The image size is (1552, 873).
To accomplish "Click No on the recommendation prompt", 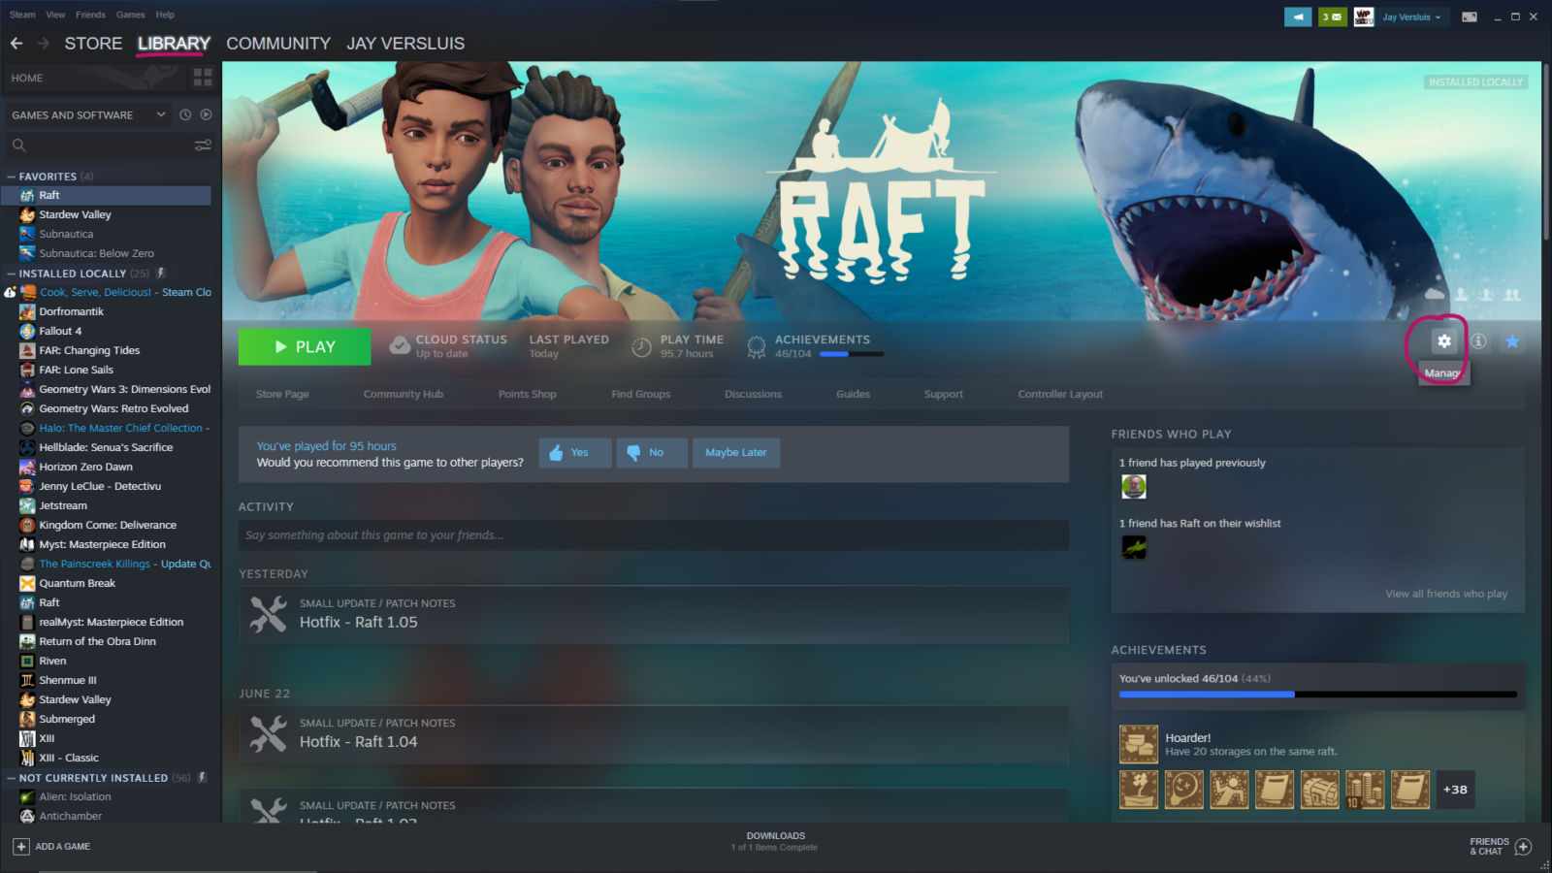I will point(651,452).
